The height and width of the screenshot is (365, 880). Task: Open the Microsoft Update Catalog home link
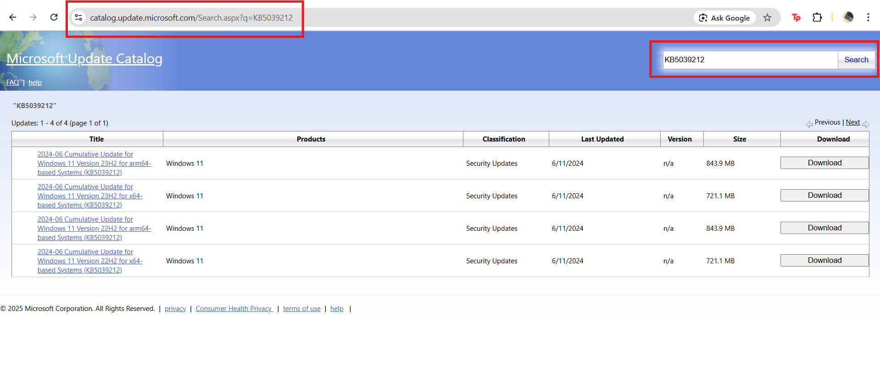tap(84, 59)
